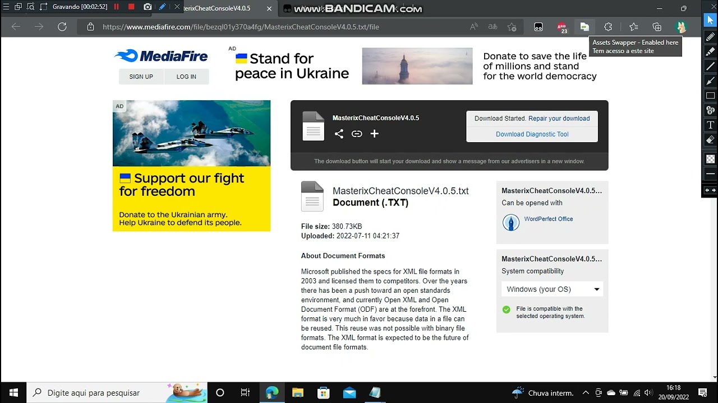Select the numbering drawing tool

click(710, 110)
